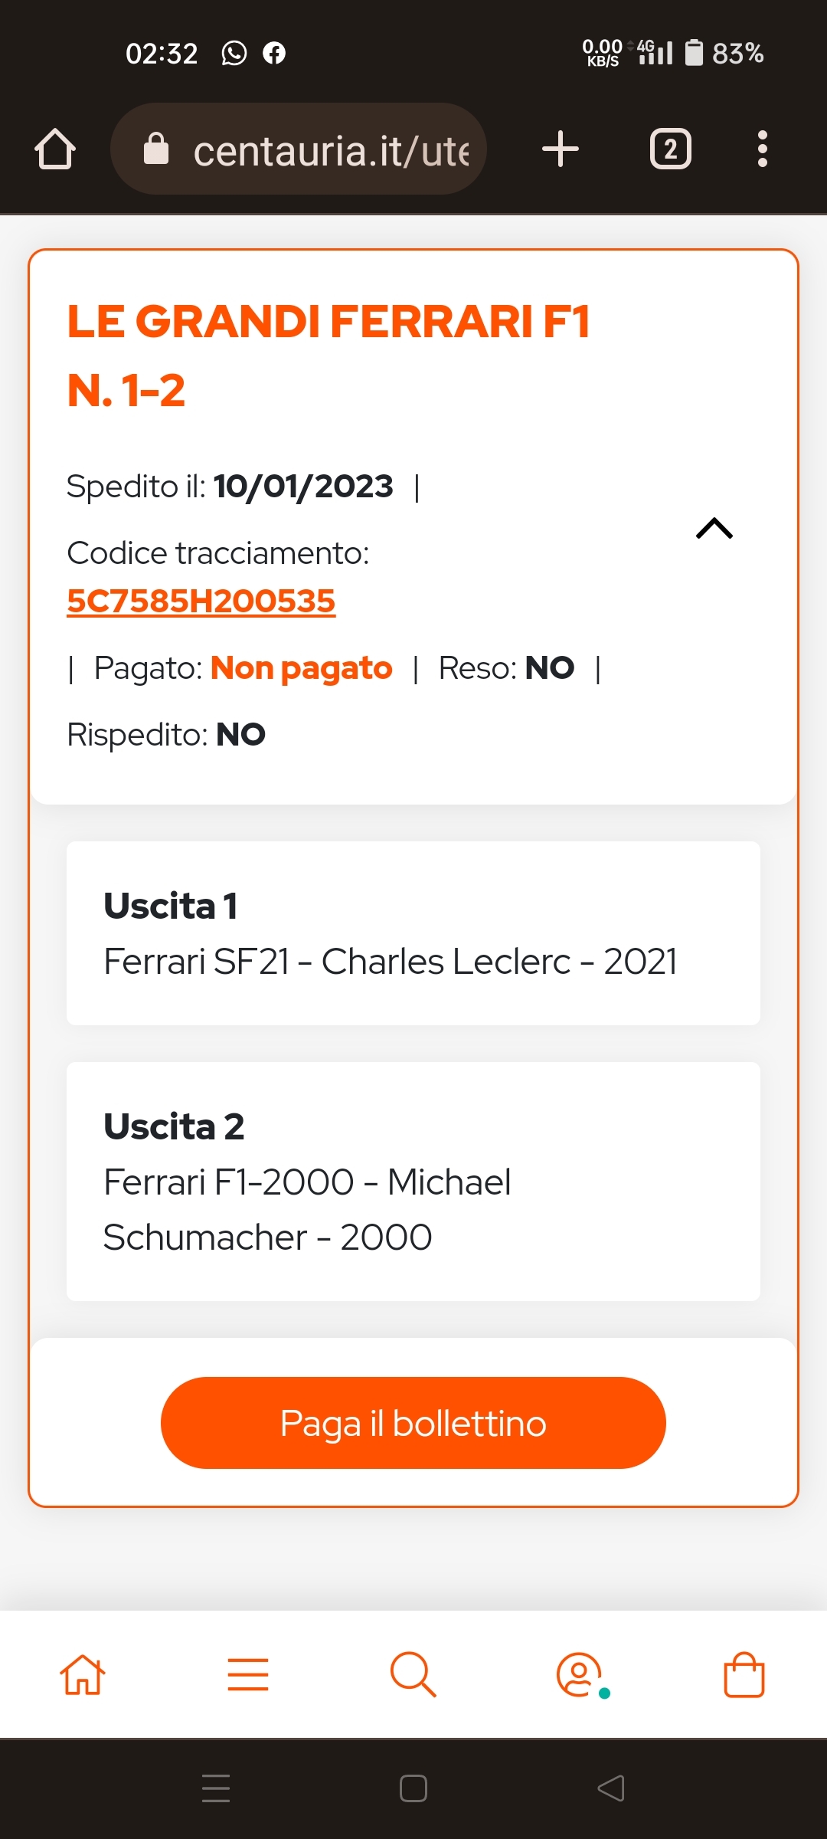Select the Uscita 2 Ferrari F1-2000 card
Viewport: 827px width, 1839px height.
[x=413, y=1182]
